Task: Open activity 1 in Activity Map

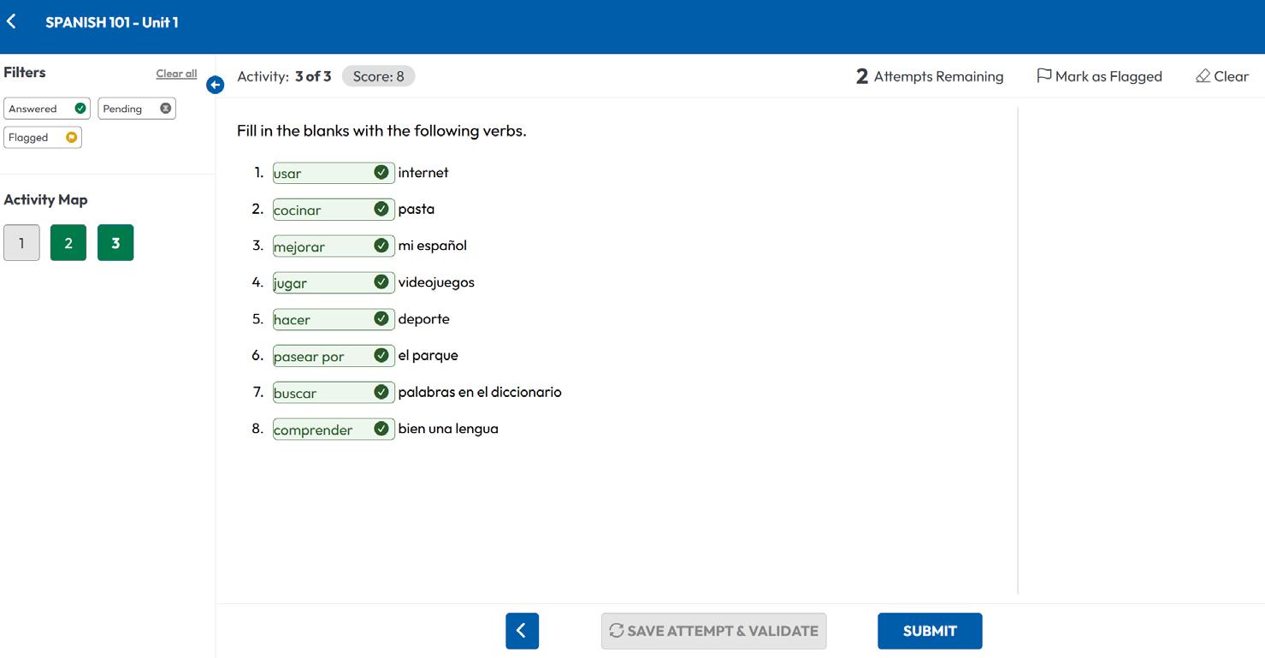Action: [21, 243]
